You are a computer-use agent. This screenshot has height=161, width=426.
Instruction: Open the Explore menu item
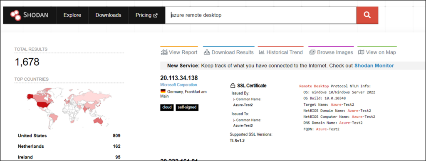coord(72,15)
